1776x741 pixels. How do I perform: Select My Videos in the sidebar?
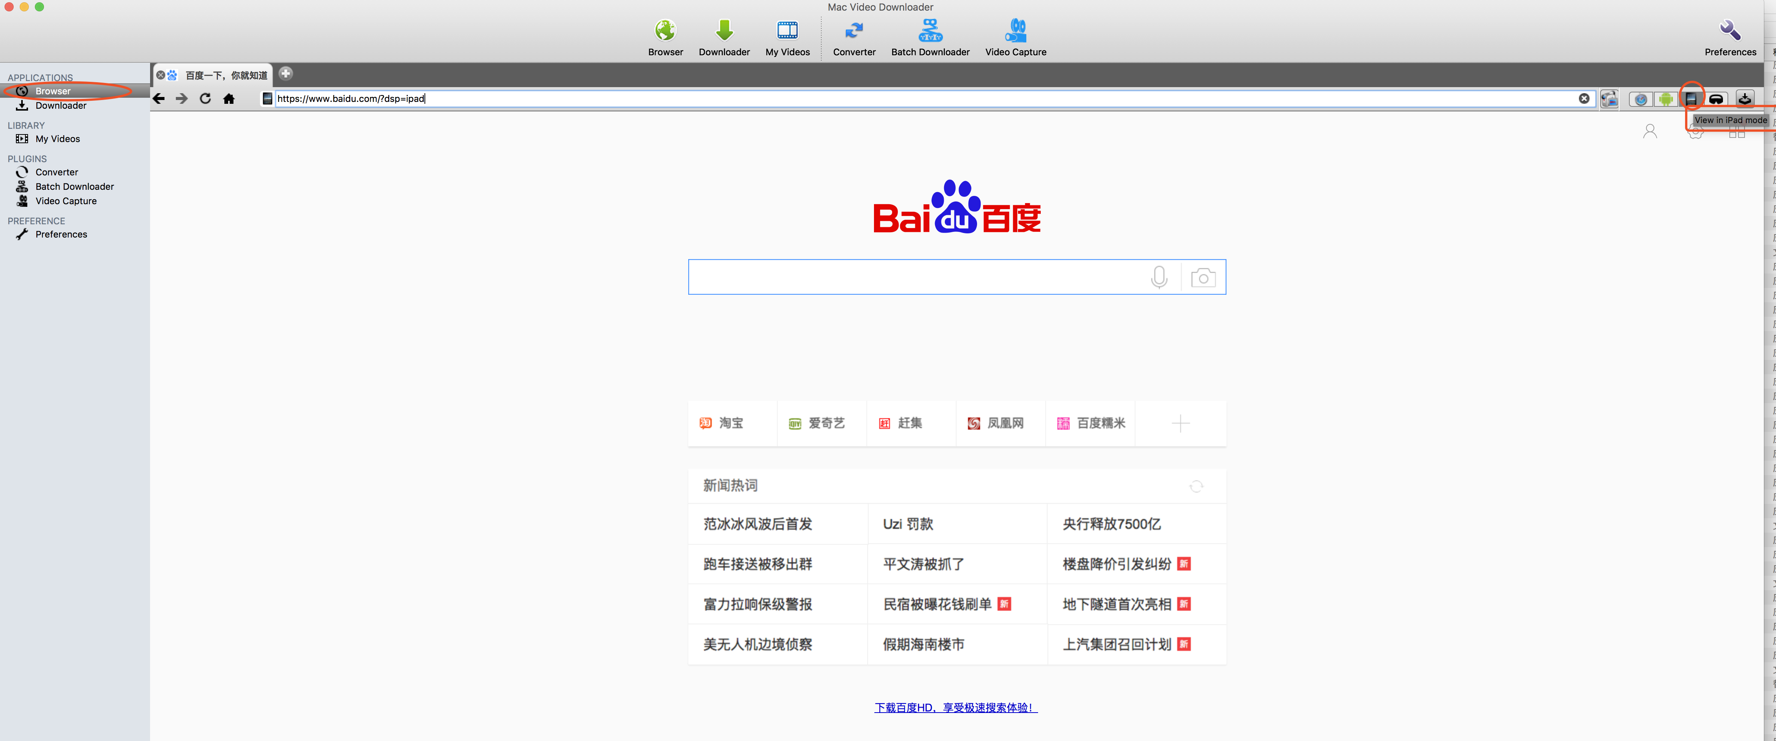click(57, 139)
